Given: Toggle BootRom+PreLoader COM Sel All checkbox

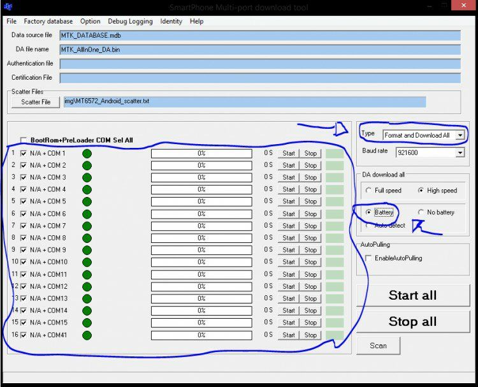Looking at the screenshot, I should tap(24, 140).
